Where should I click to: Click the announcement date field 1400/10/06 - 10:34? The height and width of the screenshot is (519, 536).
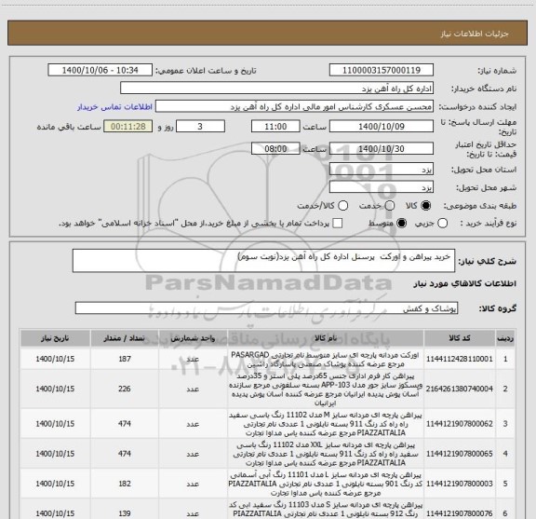click(100, 70)
